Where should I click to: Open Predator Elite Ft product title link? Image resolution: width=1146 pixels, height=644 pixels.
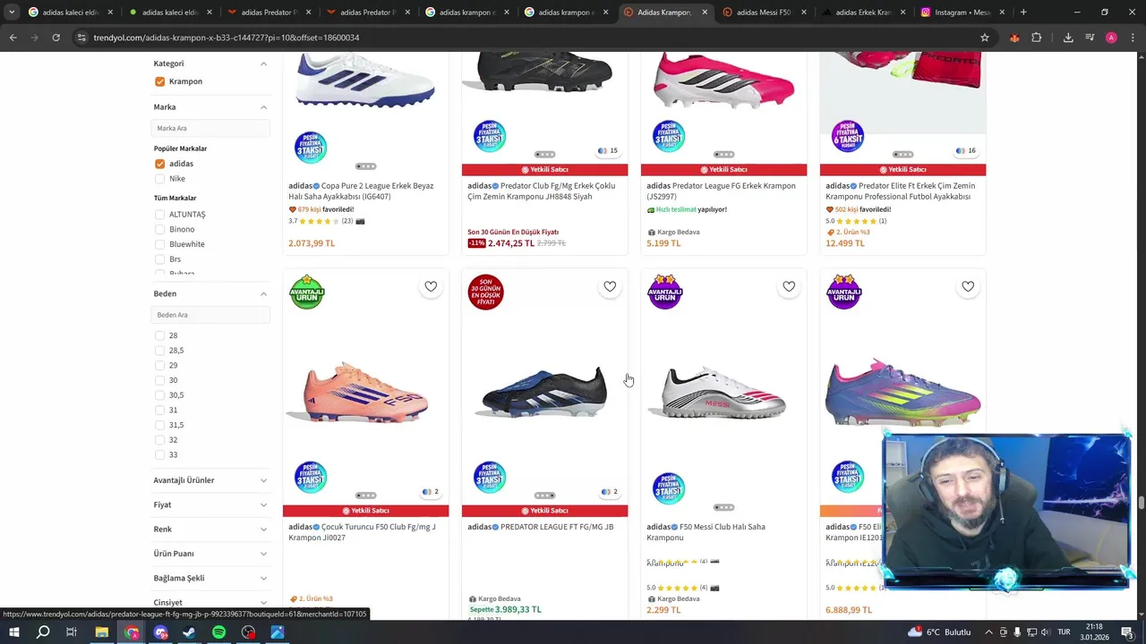pyautogui.click(x=901, y=191)
